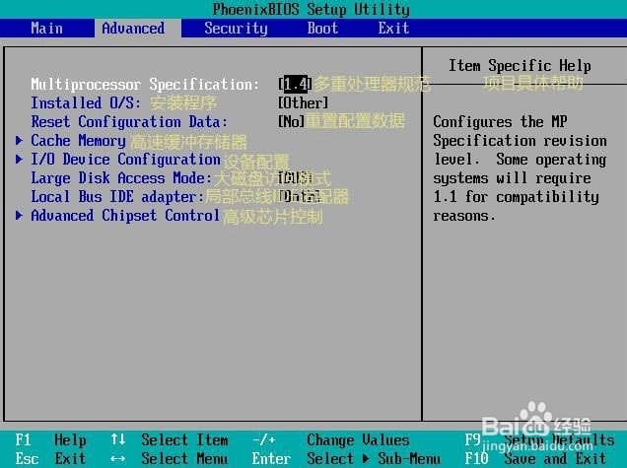Change the Local Bus IDE adapter value
Screen dimensions: 627x468
click(x=299, y=196)
